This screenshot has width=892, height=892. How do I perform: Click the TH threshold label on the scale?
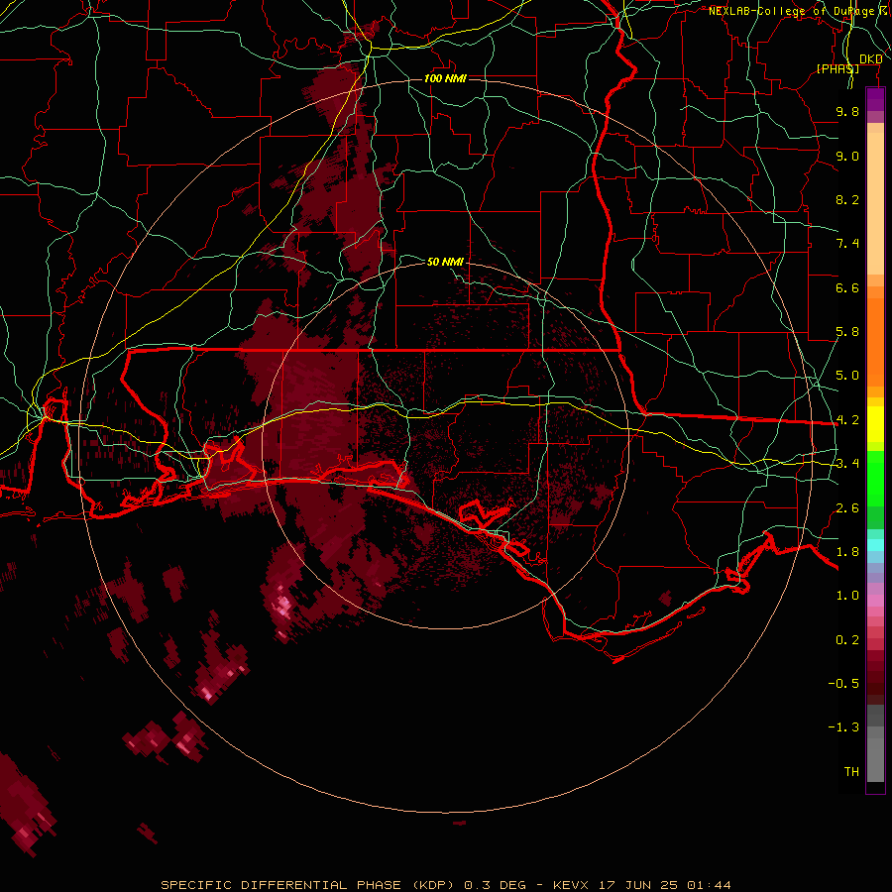click(x=851, y=772)
